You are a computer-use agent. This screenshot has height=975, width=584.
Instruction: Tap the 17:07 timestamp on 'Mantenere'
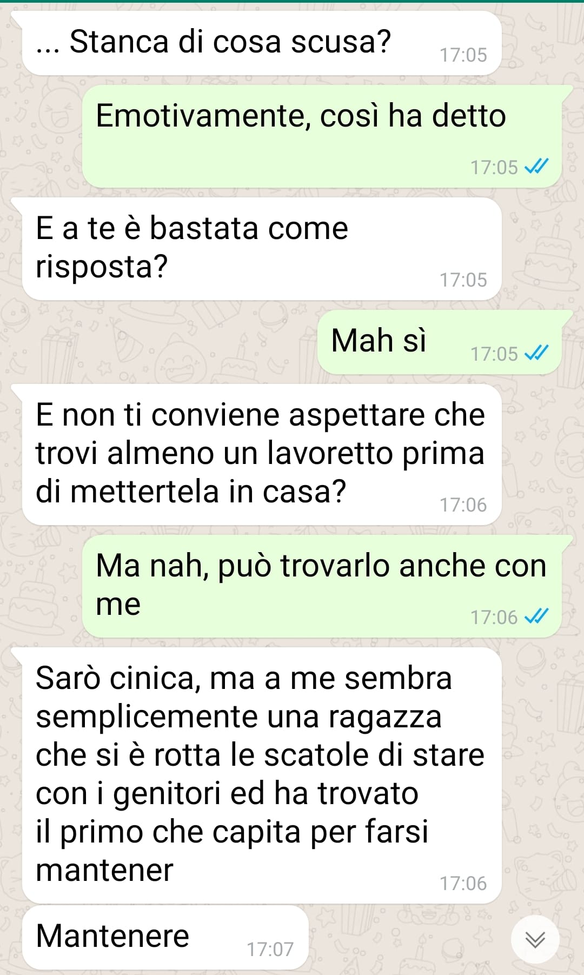point(270,949)
